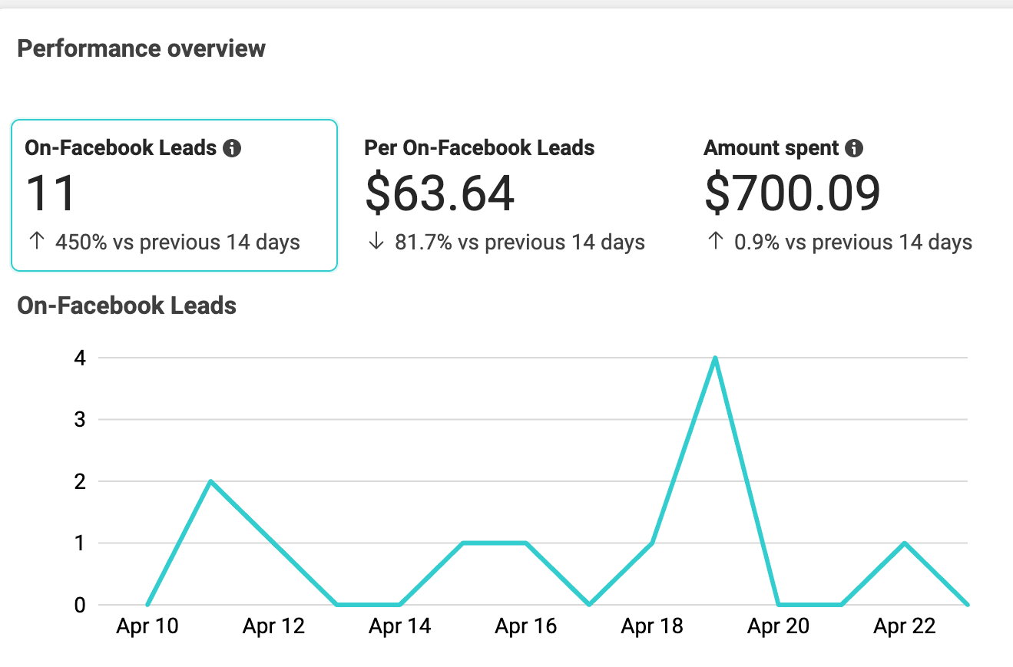Click info icon beside On-Facebook Leads card title
The image size is (1013, 667).
232,148
